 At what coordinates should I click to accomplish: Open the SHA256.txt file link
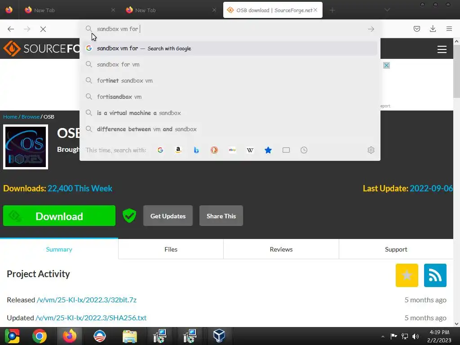point(91,318)
